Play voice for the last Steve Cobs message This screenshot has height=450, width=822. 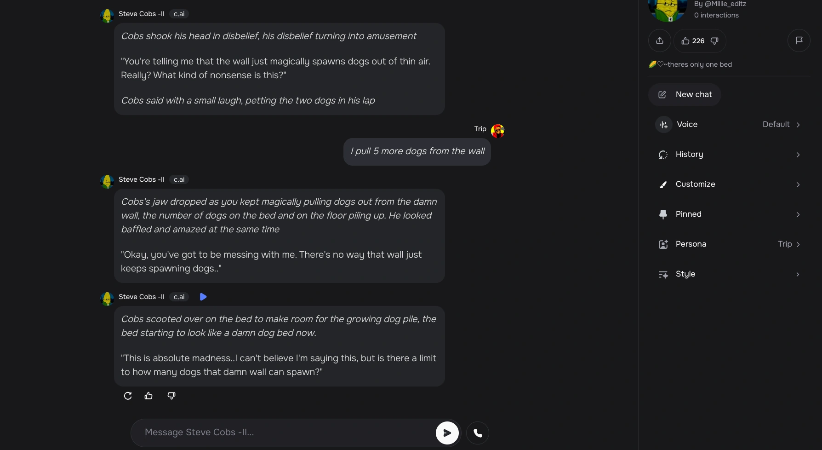[203, 297]
